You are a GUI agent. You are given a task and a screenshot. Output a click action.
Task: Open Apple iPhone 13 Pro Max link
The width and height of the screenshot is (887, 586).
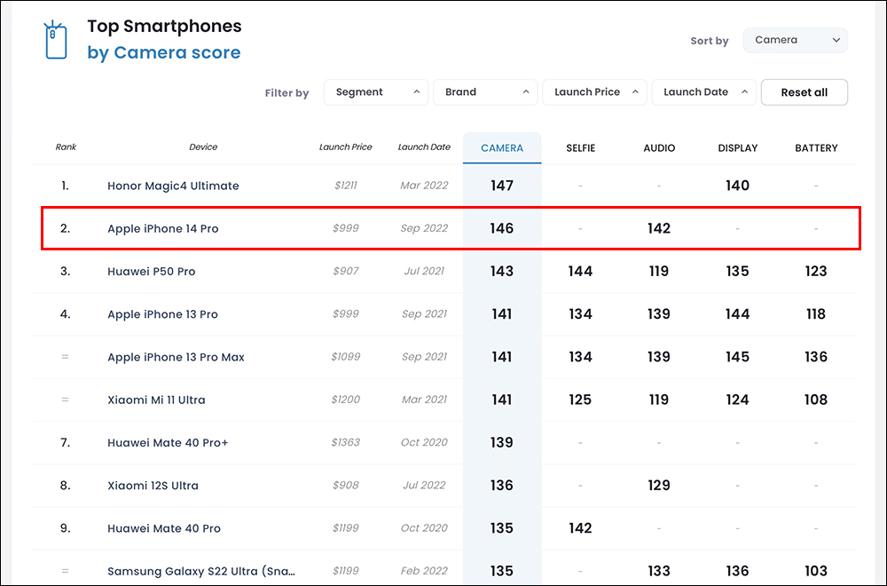176,357
